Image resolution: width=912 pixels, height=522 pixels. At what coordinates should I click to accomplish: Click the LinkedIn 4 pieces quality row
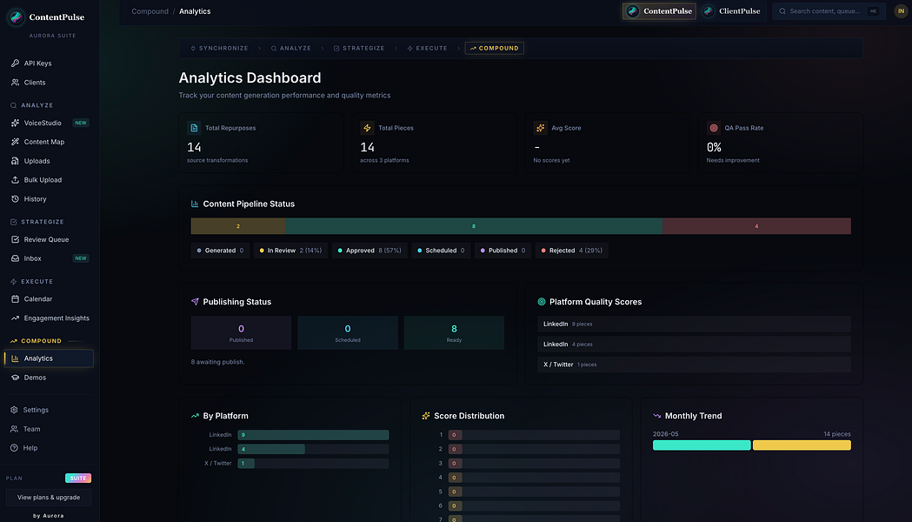click(x=694, y=344)
